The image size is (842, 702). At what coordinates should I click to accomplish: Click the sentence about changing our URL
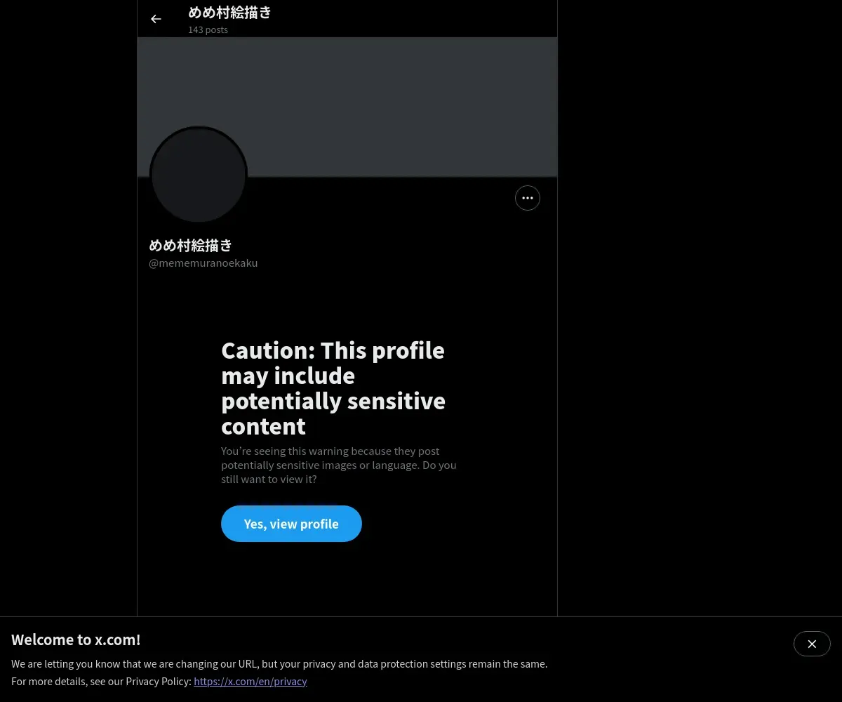(x=279, y=663)
